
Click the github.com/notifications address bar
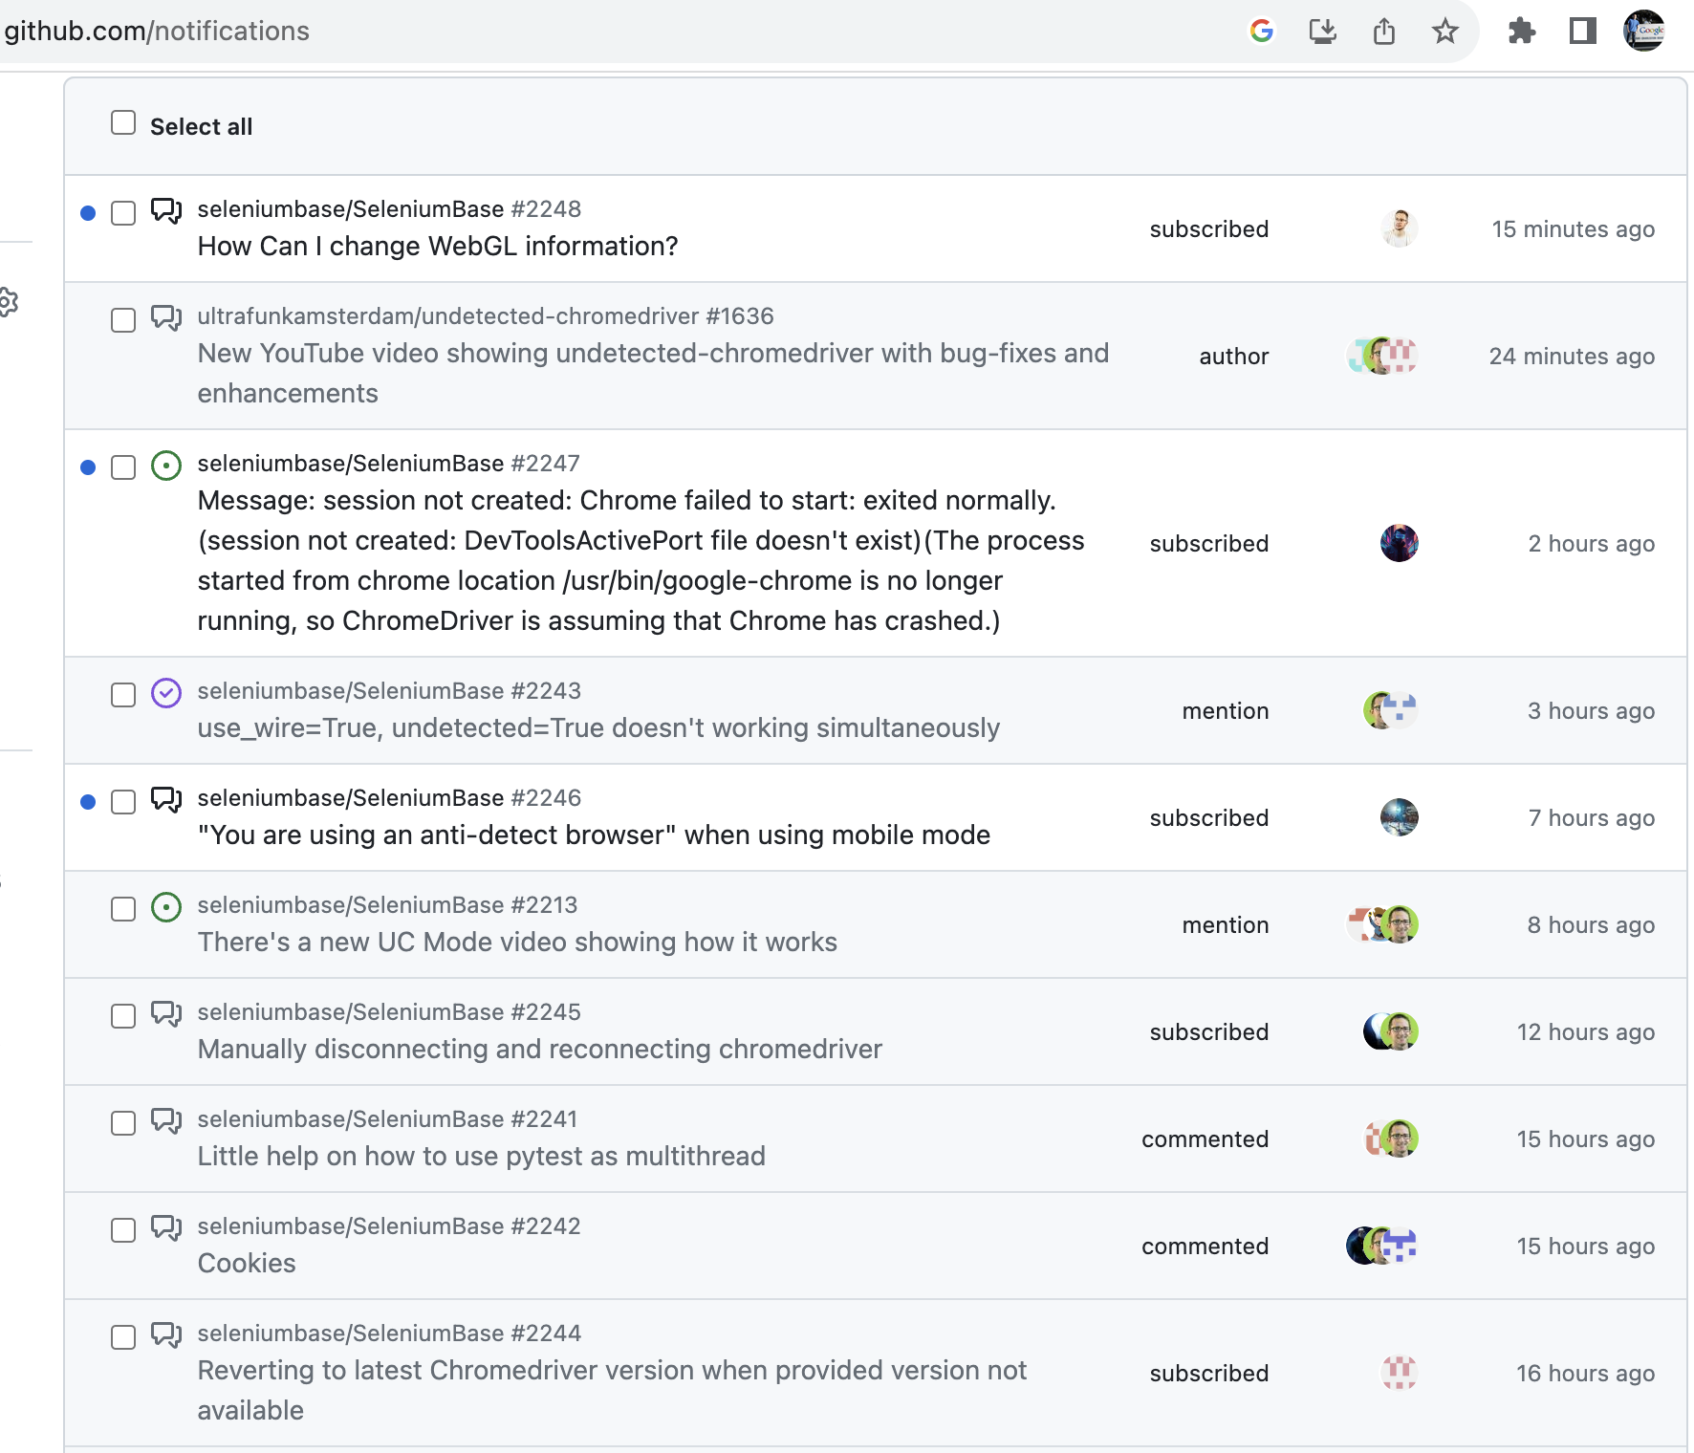tap(157, 32)
